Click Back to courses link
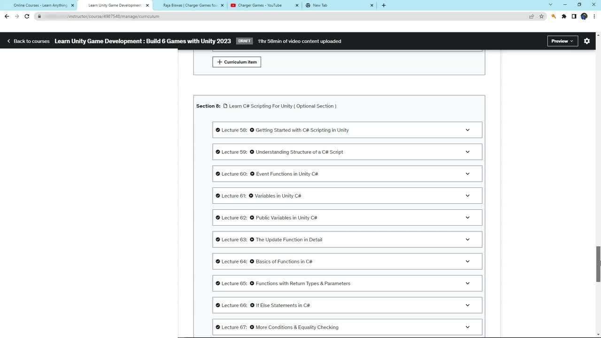This screenshot has height=338, width=601. [28, 41]
